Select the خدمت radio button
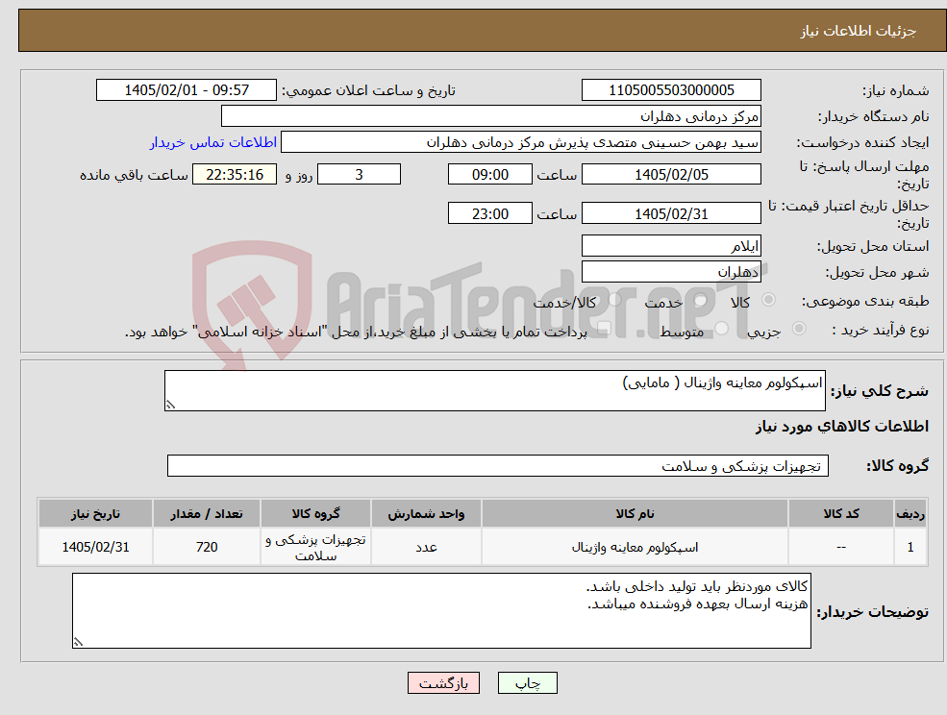This screenshot has width=947, height=715. [701, 300]
